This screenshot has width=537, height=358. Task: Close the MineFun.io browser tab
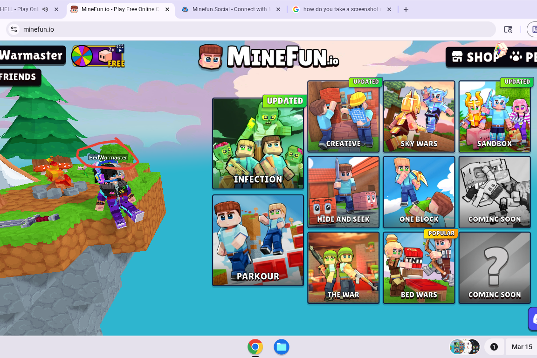click(167, 9)
